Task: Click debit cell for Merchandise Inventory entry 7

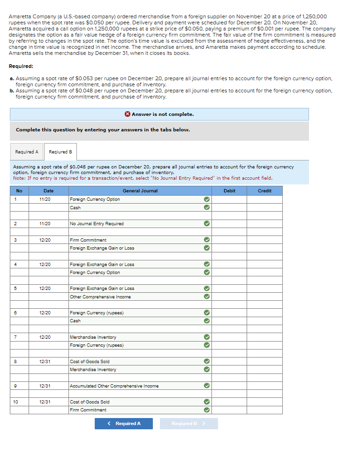Action: point(229,337)
